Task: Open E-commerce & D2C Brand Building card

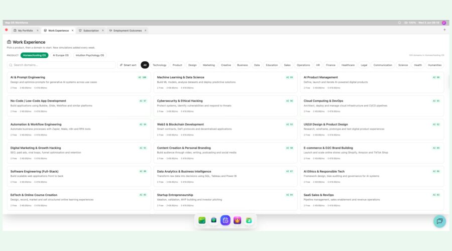Action: (x=372, y=153)
